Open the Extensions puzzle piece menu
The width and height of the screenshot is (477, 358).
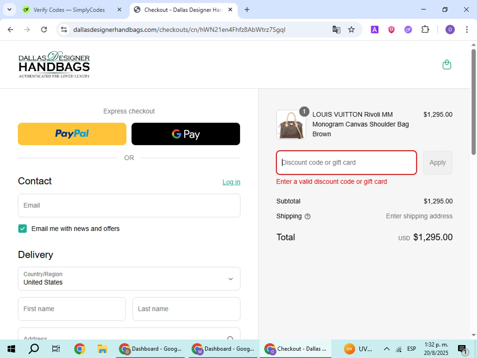coord(425,30)
